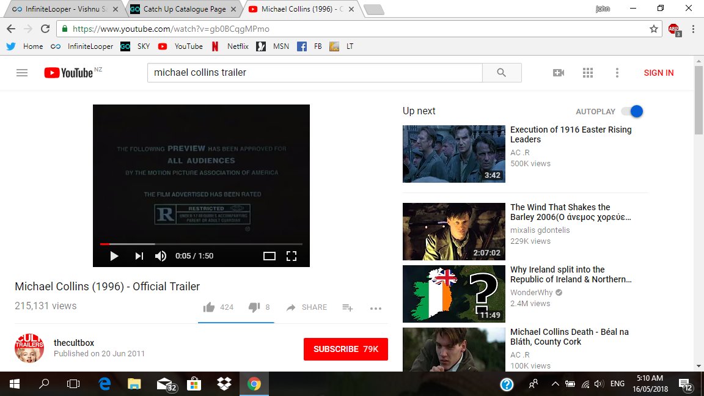Enter fullscreen video mode
Screen dimensions: 704x396
291,256
